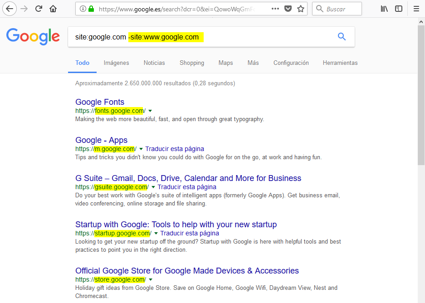
Task: Open the Startup with Google result
Action: tap(176, 225)
